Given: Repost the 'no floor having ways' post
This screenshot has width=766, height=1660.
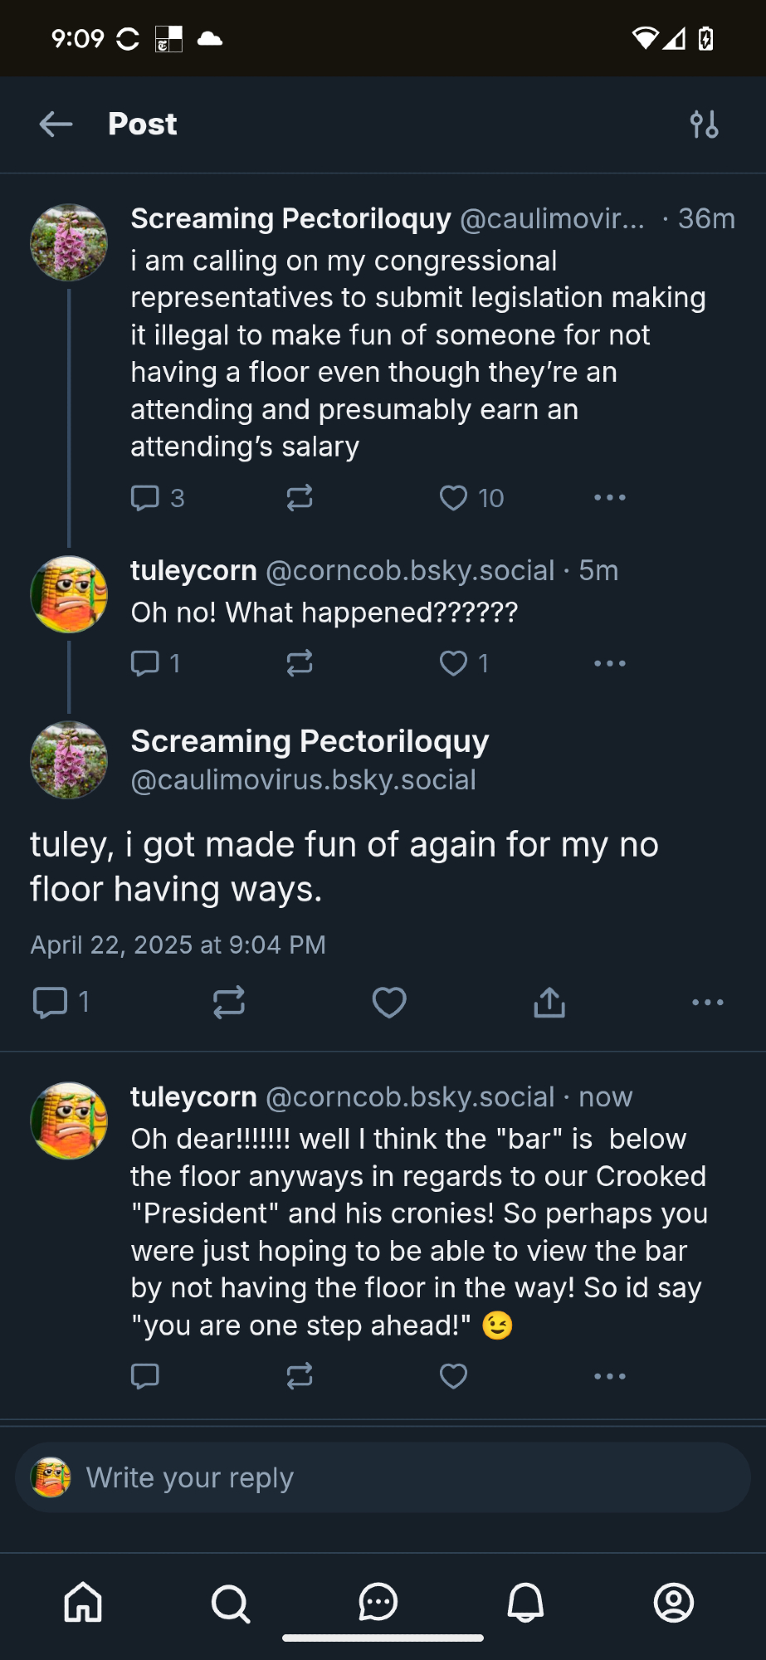Looking at the screenshot, I should (229, 1003).
